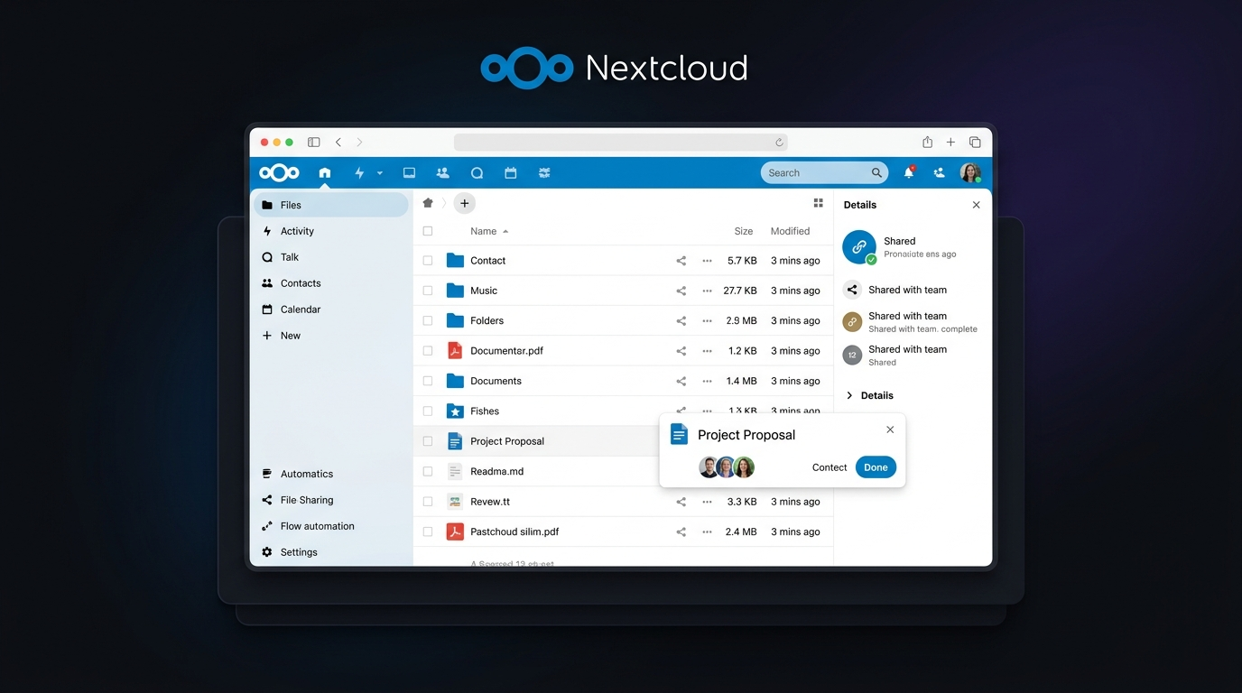1242x693 pixels.
Task: Check the Readma.md checkbox
Action: (x=428, y=471)
